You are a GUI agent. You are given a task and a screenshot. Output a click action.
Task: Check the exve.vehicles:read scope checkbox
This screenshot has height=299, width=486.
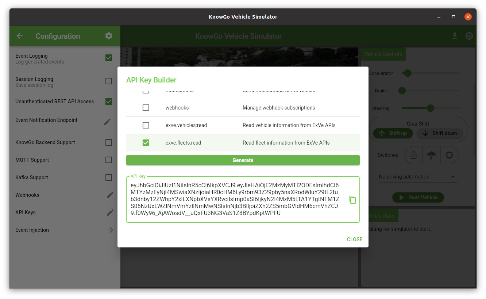[x=146, y=125]
